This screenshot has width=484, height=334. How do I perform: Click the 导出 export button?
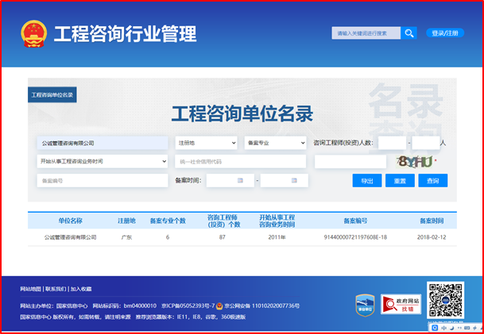click(x=366, y=181)
